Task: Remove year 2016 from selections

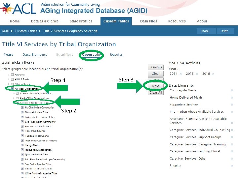Action: [213, 74]
